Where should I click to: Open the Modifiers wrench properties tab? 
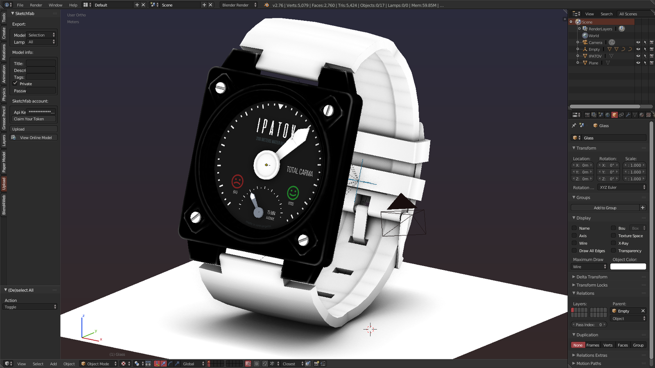(x=628, y=115)
